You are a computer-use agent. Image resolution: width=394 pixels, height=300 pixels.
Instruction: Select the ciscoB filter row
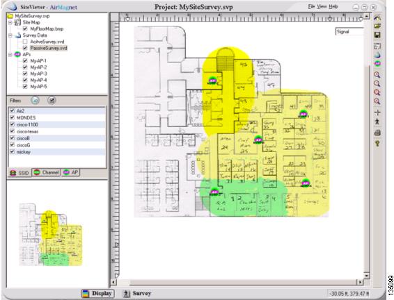(57, 138)
